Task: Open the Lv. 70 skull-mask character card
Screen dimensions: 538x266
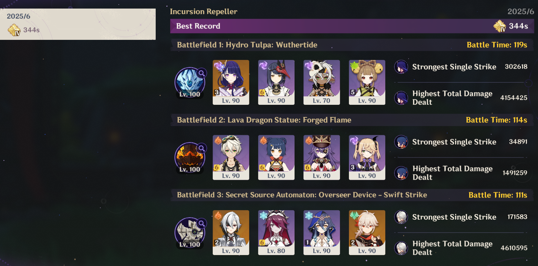Action: (322, 82)
